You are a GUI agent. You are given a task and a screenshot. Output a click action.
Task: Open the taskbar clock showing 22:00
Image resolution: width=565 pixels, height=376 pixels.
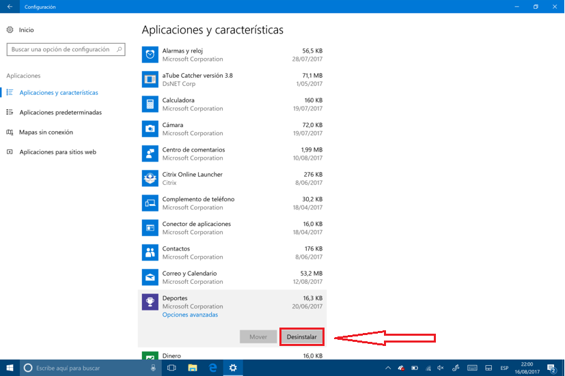click(527, 368)
